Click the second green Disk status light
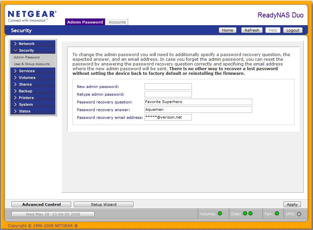This screenshot has width=313, height=230. point(250,214)
